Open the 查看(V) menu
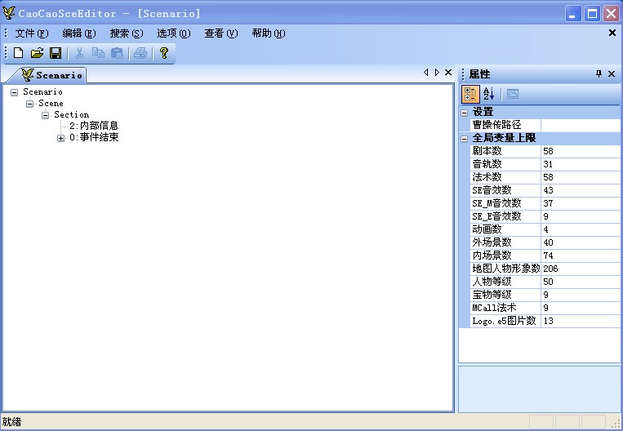Screen dimensions: 623x431 221,33
